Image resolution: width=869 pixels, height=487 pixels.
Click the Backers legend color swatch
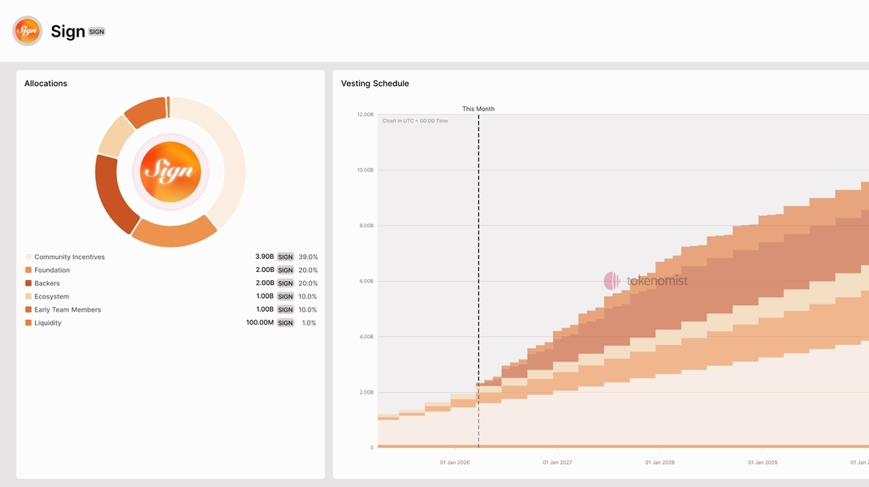pyautogui.click(x=28, y=283)
